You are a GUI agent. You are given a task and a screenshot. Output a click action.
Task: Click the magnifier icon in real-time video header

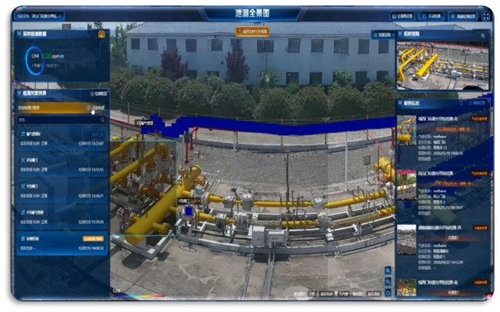click(483, 35)
